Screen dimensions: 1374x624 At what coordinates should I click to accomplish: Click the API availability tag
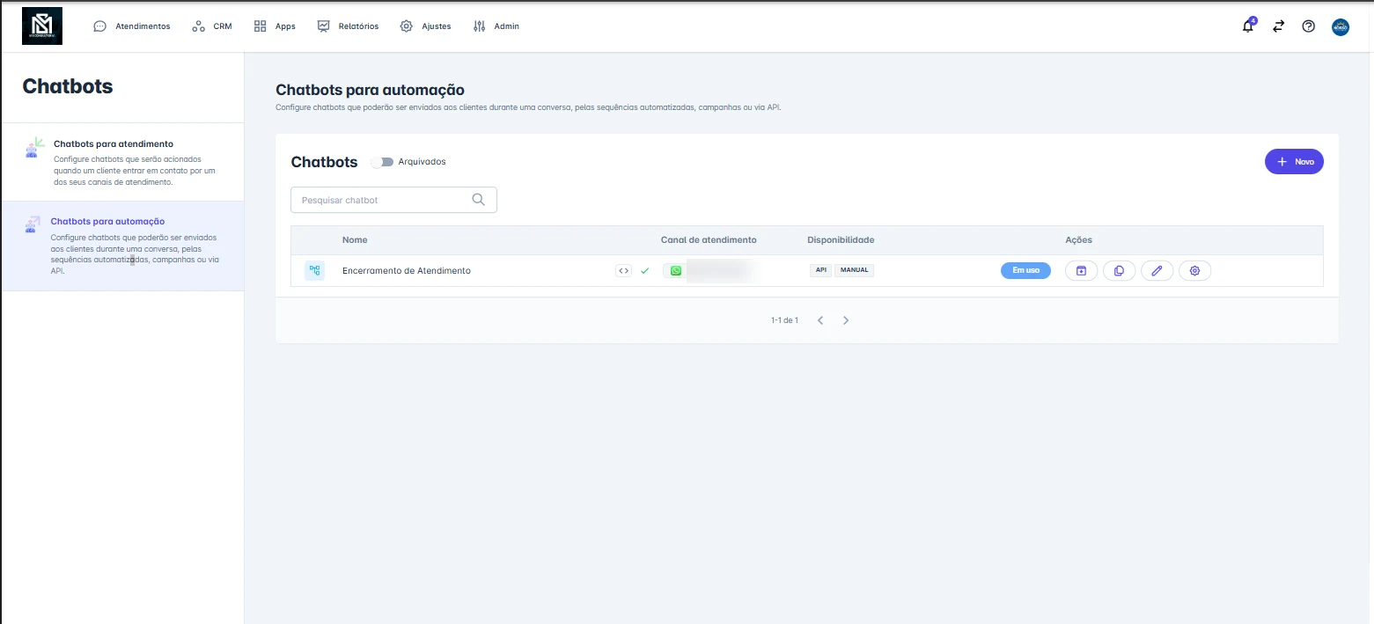coord(820,271)
